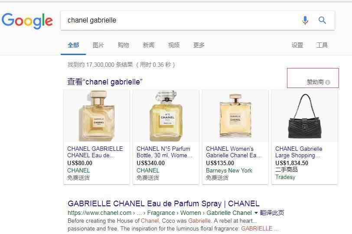The height and width of the screenshot is (234, 352).
Task: Switch to the 购物 tab
Action: pyautogui.click(x=124, y=45)
